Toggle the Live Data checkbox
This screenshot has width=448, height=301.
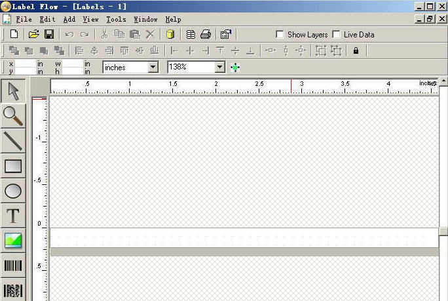point(337,35)
